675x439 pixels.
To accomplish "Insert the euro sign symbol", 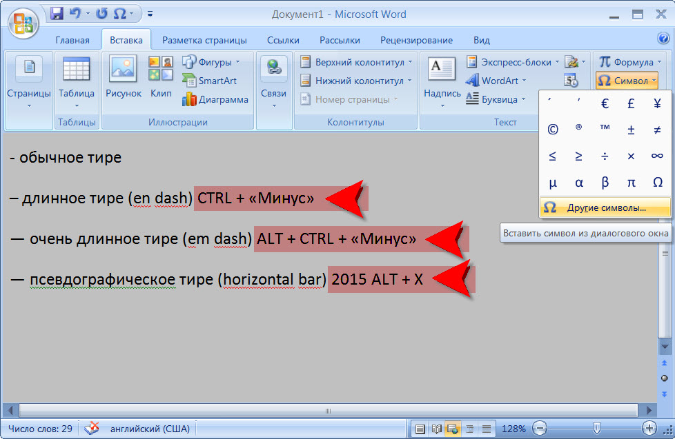I will [x=605, y=103].
